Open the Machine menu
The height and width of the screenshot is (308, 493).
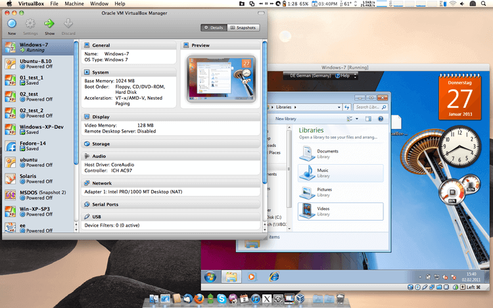pos(74,4)
